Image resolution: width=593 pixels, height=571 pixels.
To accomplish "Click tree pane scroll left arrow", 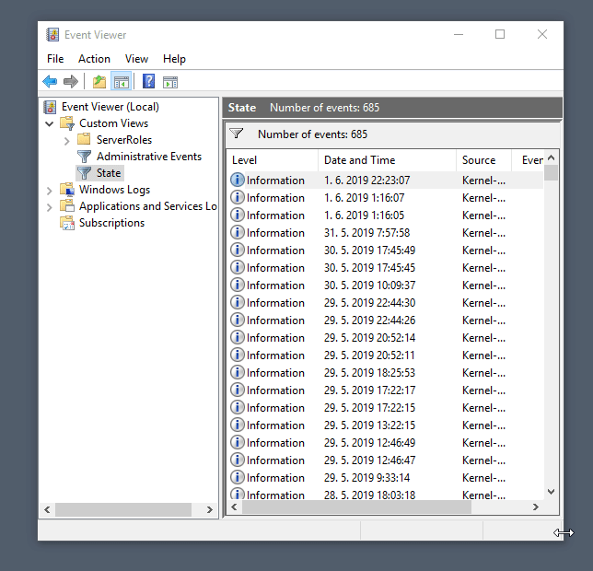I will click(47, 509).
